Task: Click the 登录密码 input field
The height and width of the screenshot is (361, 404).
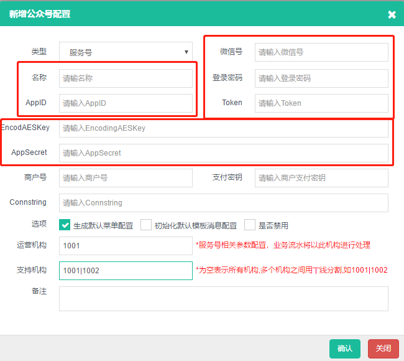Action: [x=321, y=78]
